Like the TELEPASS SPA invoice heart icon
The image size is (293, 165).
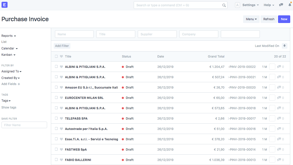(x=61, y=119)
